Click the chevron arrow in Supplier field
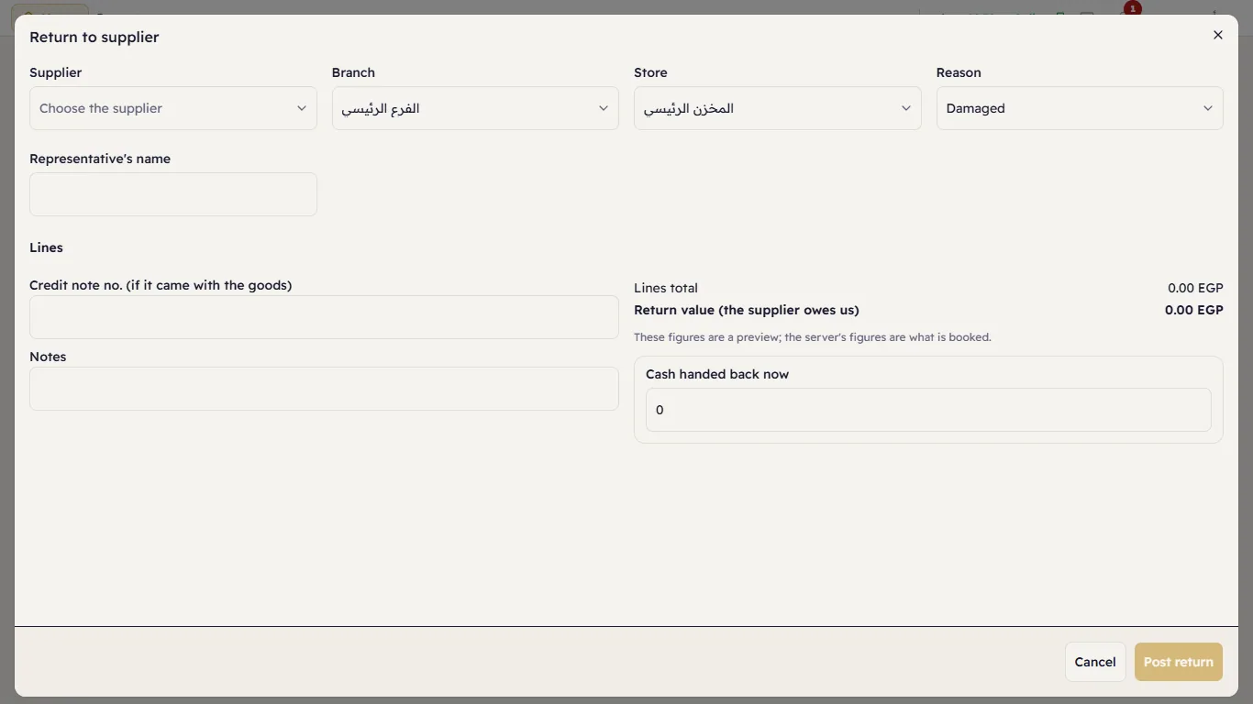 click(302, 108)
